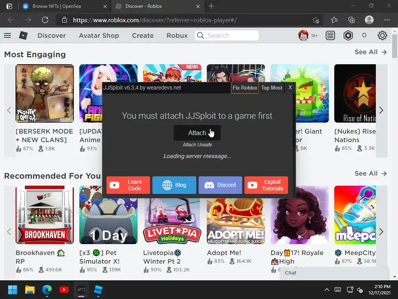Click the Attach Unsafe link
Screen dimensions: 398x299
click(197, 145)
